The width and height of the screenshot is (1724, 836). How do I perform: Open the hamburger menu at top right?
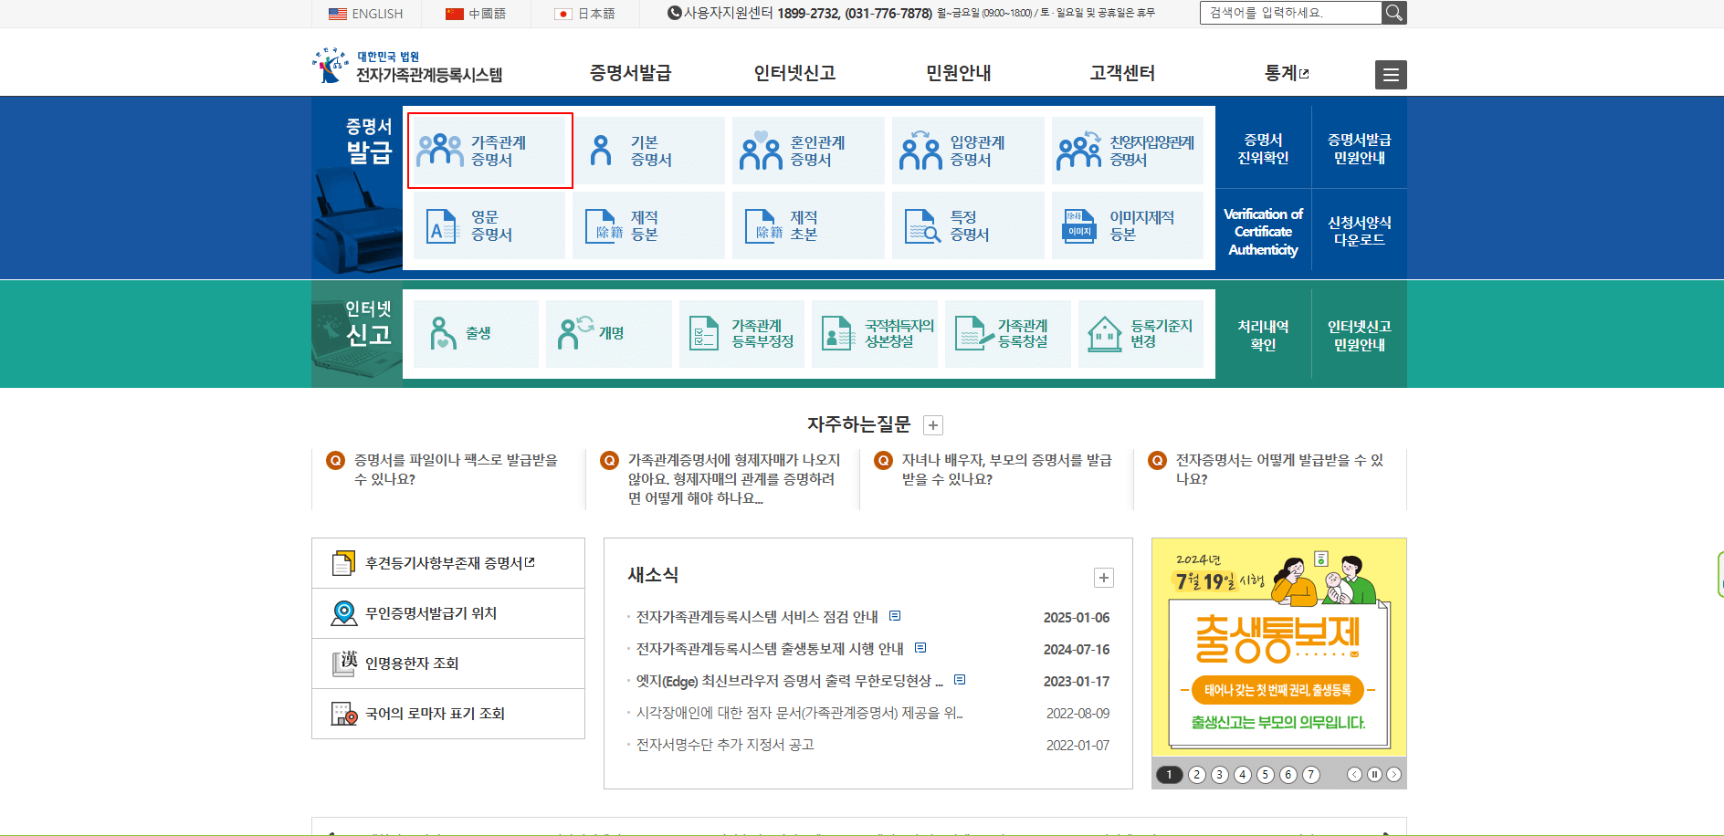pyautogui.click(x=1390, y=75)
